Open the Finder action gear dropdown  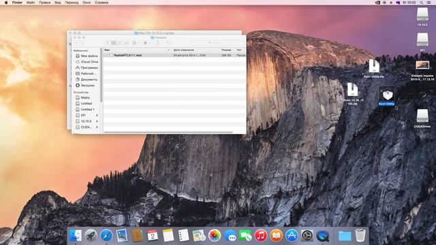click(147, 43)
